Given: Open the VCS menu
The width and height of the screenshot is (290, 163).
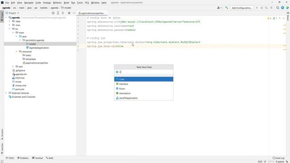Looking at the screenshot, I should coord(87,3).
